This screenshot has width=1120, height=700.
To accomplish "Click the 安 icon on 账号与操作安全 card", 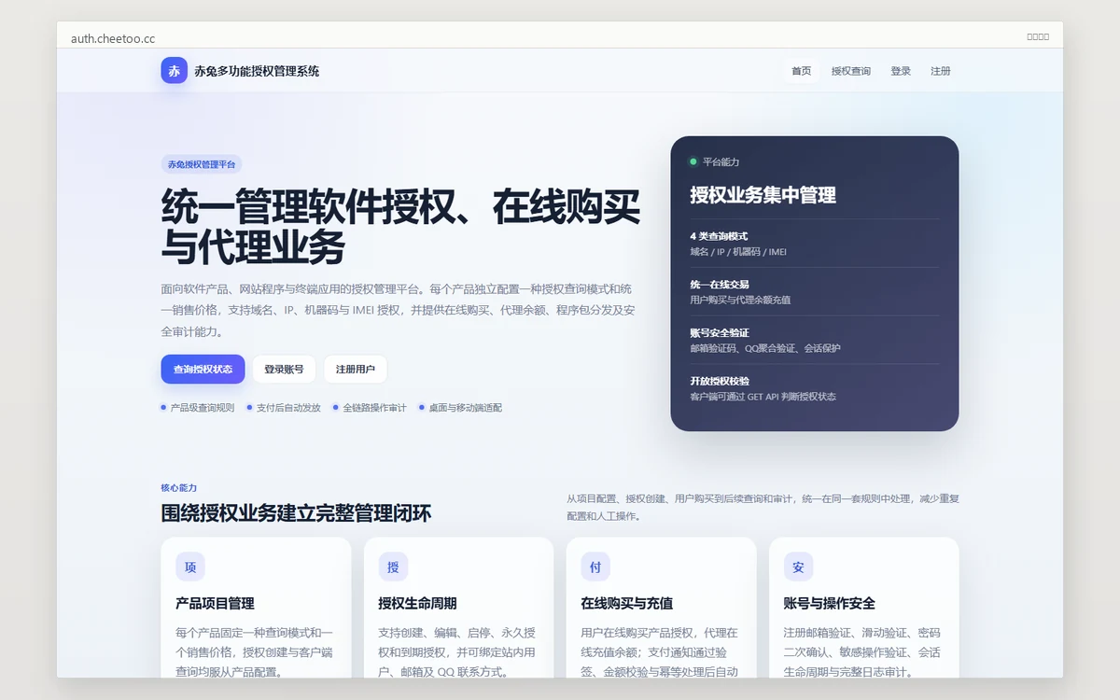I will coord(798,567).
